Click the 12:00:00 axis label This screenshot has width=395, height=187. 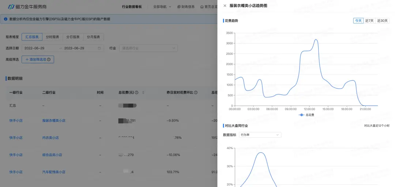(x=309, y=109)
